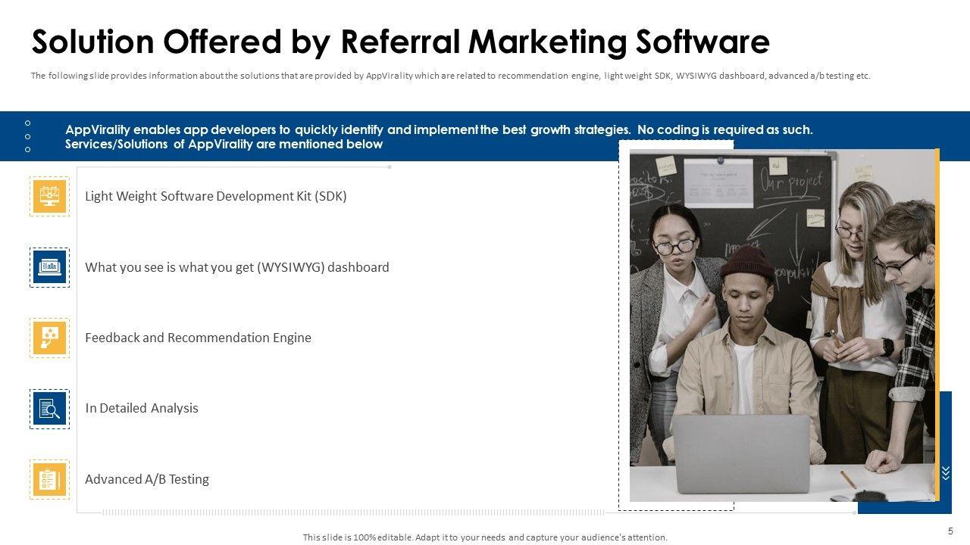Click the top circle bullet in blue banner
Image resolution: width=970 pixels, height=545 pixels.
click(28, 123)
